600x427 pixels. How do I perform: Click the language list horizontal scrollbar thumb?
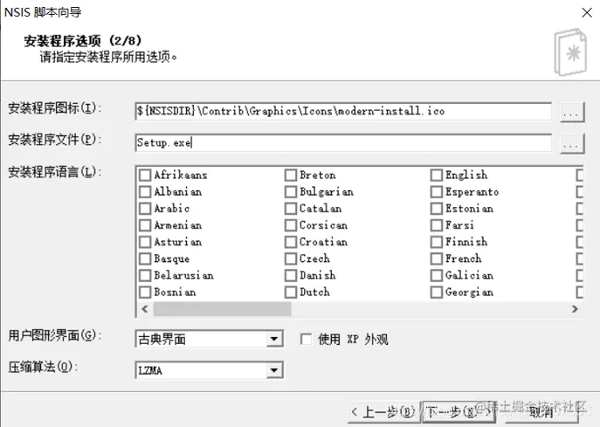(x=223, y=309)
